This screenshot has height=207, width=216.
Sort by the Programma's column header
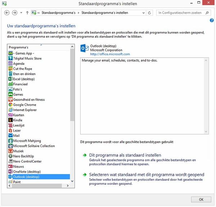tap(39, 47)
